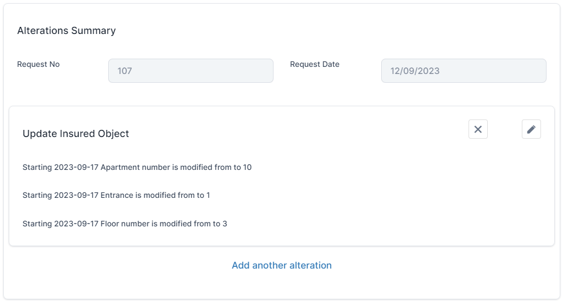Click the new Entrance value 1
This screenshot has height=302, width=563.
coord(208,195)
